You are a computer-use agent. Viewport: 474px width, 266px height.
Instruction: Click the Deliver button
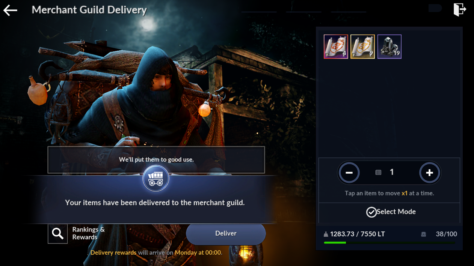point(226,233)
